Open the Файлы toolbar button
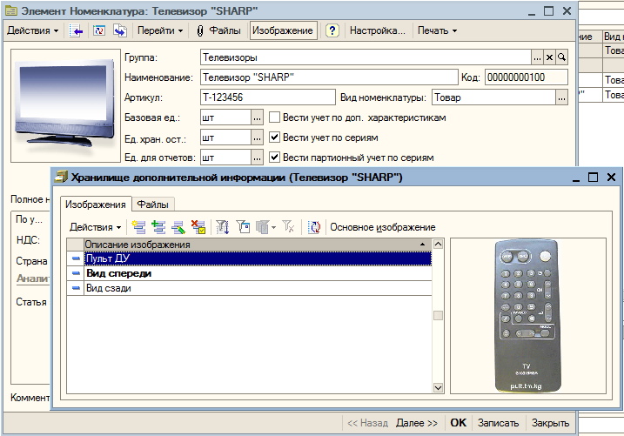 (x=225, y=30)
